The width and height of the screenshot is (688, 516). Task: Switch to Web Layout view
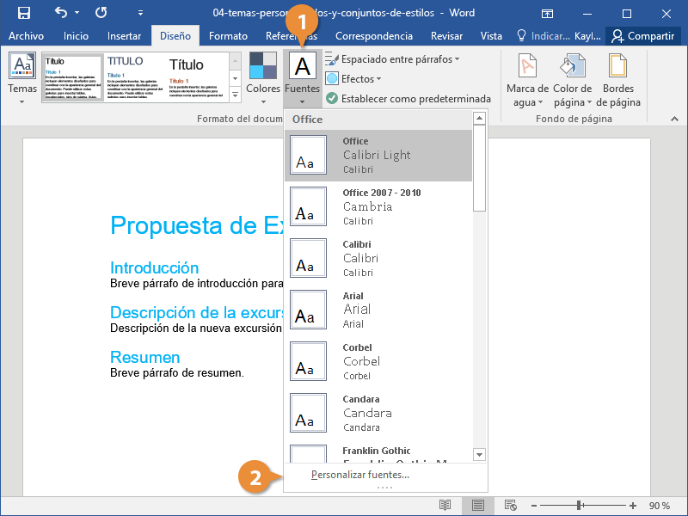pyautogui.click(x=510, y=506)
